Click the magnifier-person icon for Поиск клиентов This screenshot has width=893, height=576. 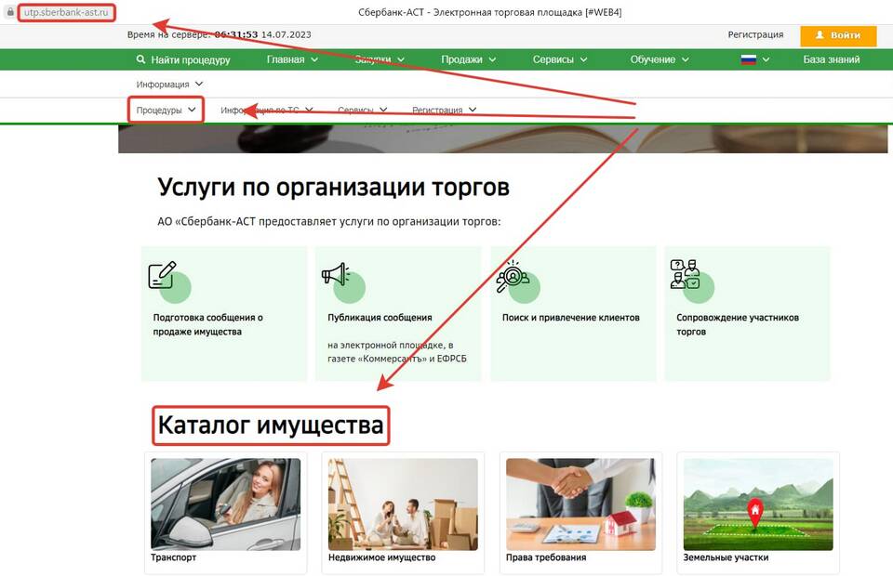pyautogui.click(x=512, y=276)
